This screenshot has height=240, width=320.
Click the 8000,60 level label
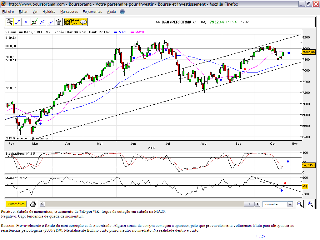[11, 46]
